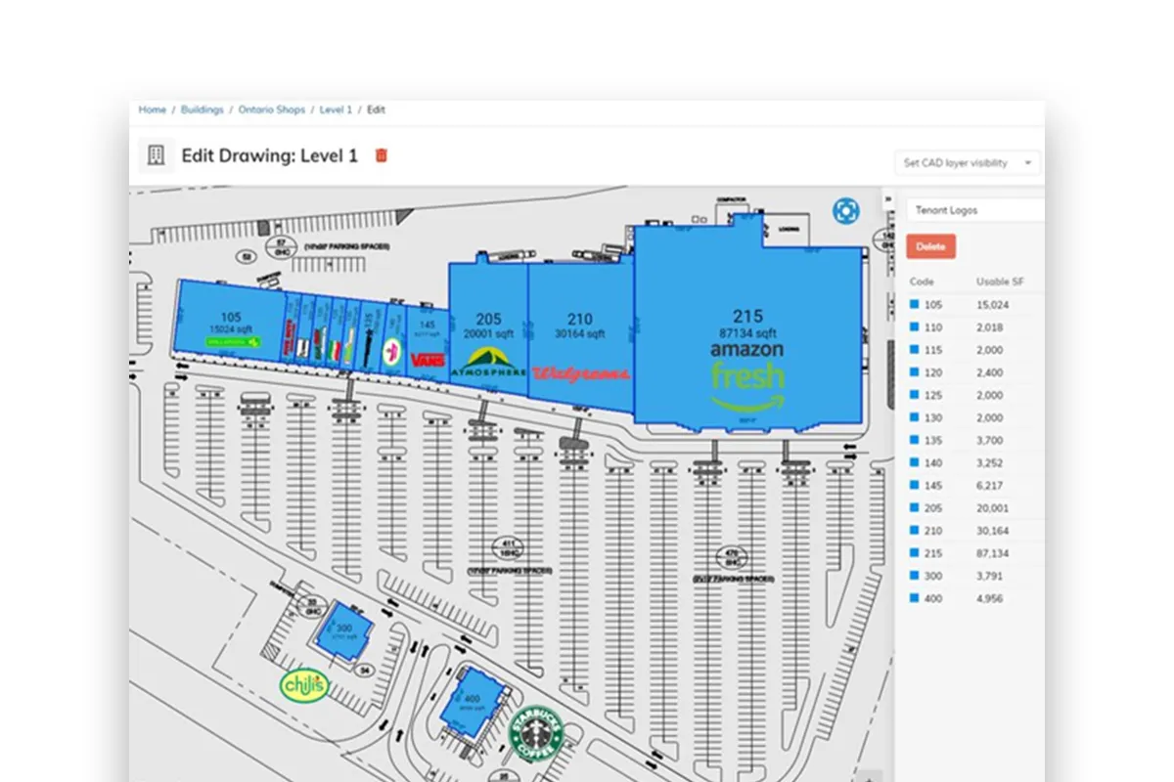The width and height of the screenshot is (1174, 782).
Task: Open the Set CAD layer visibility dropdown
Action: 968,163
